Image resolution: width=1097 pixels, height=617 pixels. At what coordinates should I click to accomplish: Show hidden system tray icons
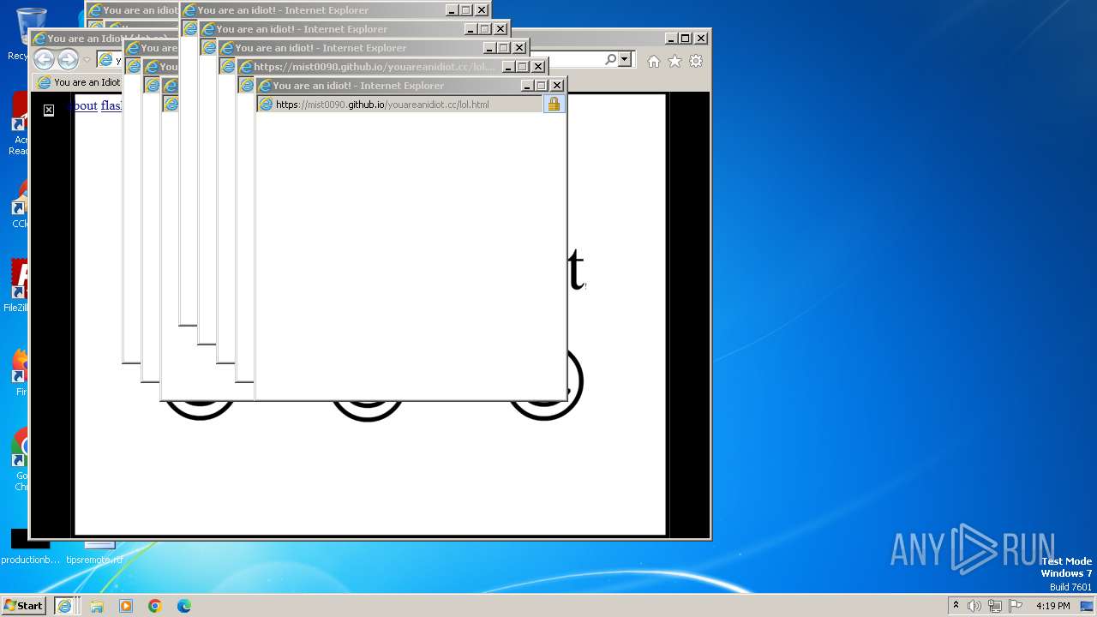point(956,606)
